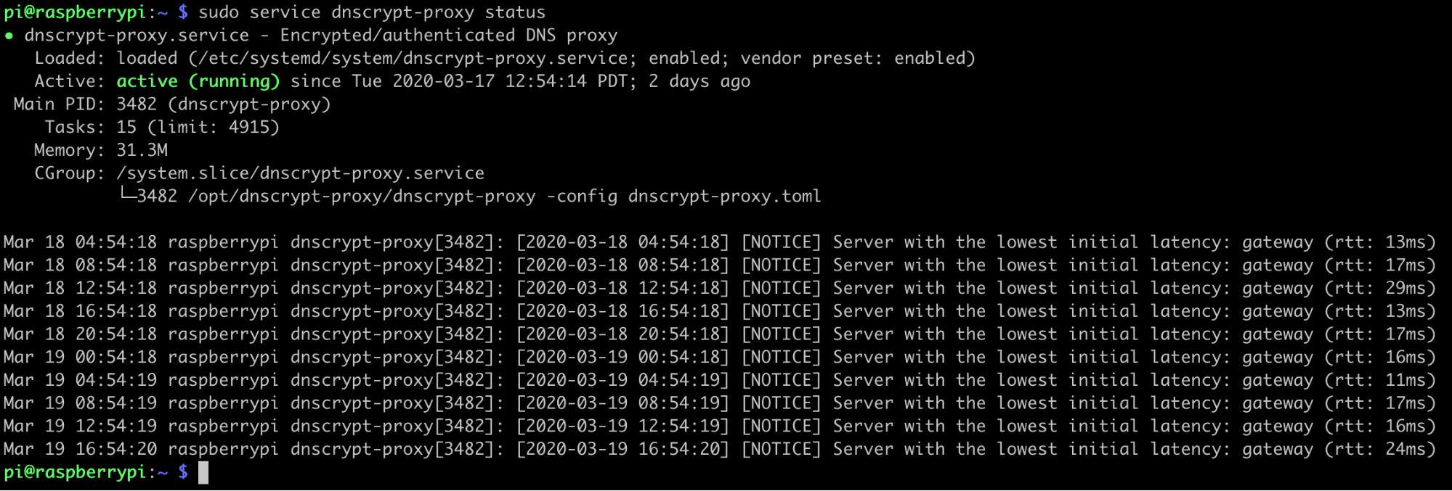Click the tree branch symbol before 3482
The width and height of the screenshot is (1452, 491).
(128, 194)
